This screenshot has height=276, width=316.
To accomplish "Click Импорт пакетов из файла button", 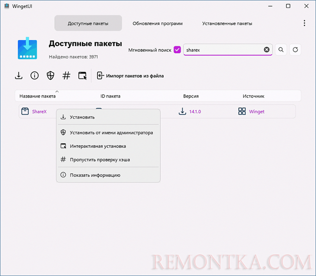I will click(130, 76).
